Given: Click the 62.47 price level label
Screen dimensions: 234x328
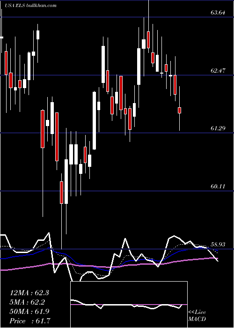Looking at the screenshot, I should pos(218,71).
